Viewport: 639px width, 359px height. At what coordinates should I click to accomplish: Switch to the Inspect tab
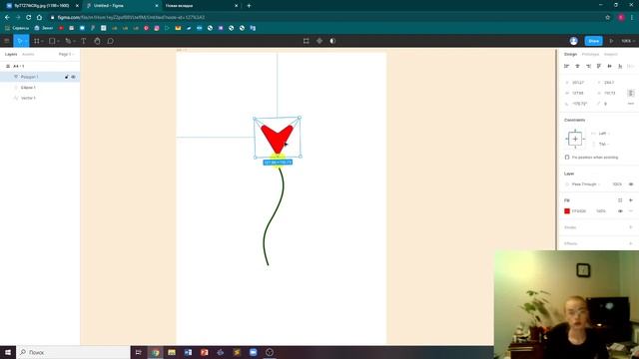(610, 54)
